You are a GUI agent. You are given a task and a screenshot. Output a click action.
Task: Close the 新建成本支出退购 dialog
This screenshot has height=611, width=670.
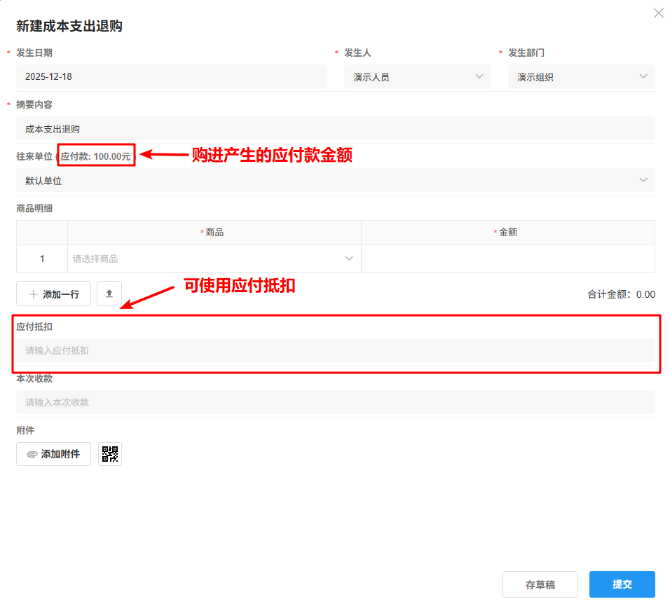pyautogui.click(x=658, y=13)
